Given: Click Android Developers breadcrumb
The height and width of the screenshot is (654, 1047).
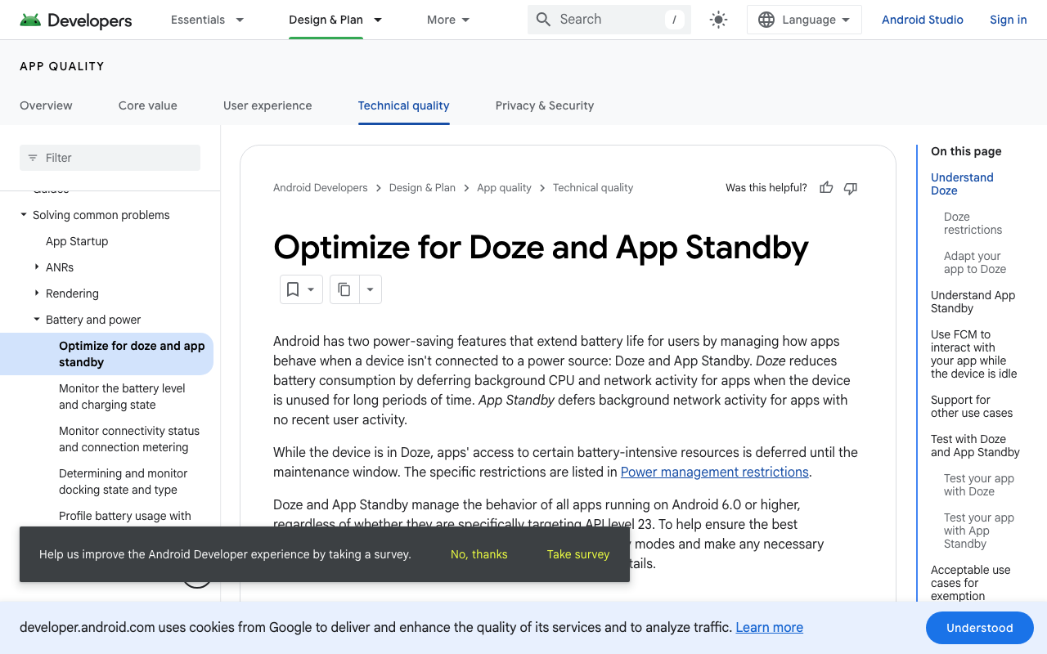Looking at the screenshot, I should 321,188.
